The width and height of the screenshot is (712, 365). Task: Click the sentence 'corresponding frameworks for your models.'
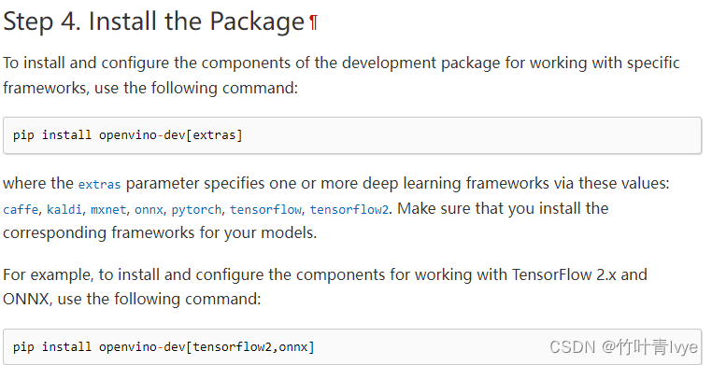coord(160,233)
